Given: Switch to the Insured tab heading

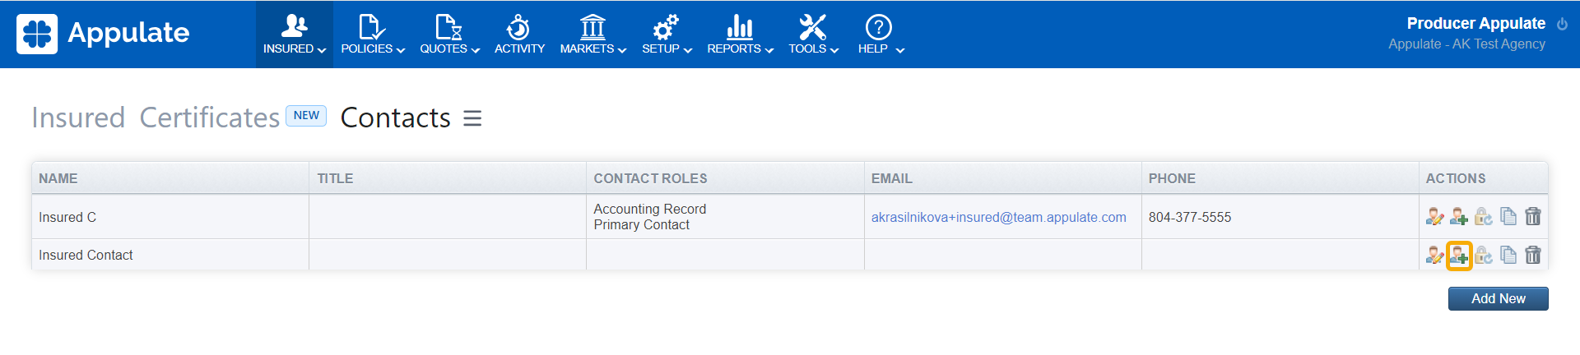Looking at the screenshot, I should tap(78, 118).
